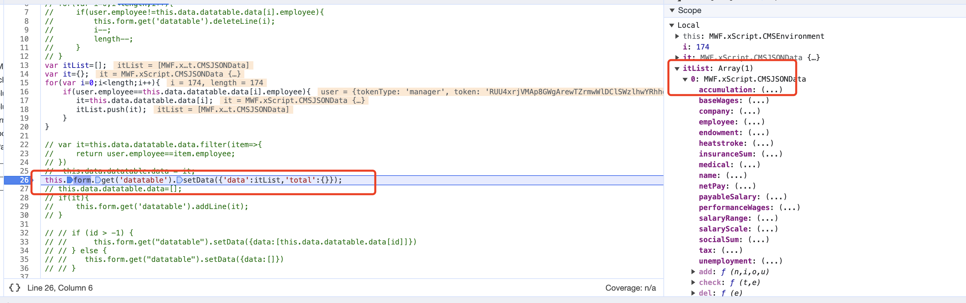Click the 'Coverage: n/a' status text
The image size is (966, 303).
point(630,288)
